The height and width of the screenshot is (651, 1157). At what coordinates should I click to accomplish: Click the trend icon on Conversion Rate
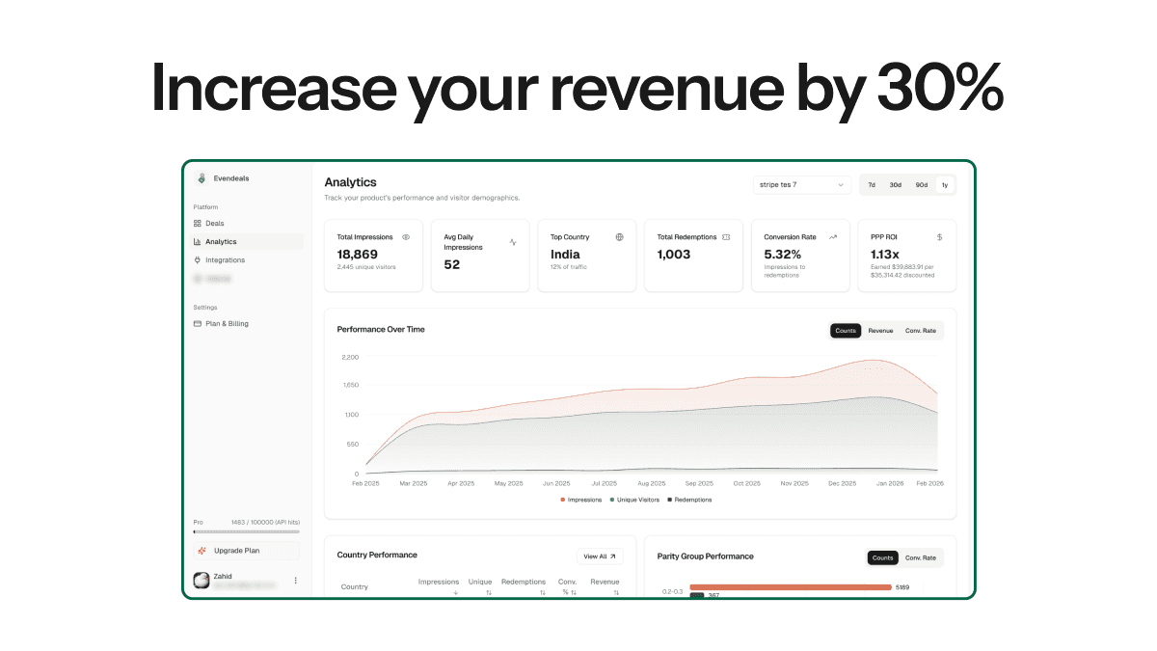tap(833, 236)
